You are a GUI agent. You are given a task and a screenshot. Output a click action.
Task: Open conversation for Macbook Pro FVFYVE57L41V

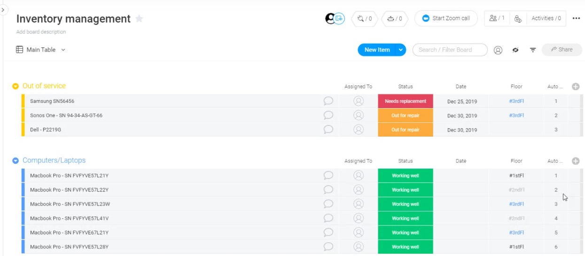(328, 218)
